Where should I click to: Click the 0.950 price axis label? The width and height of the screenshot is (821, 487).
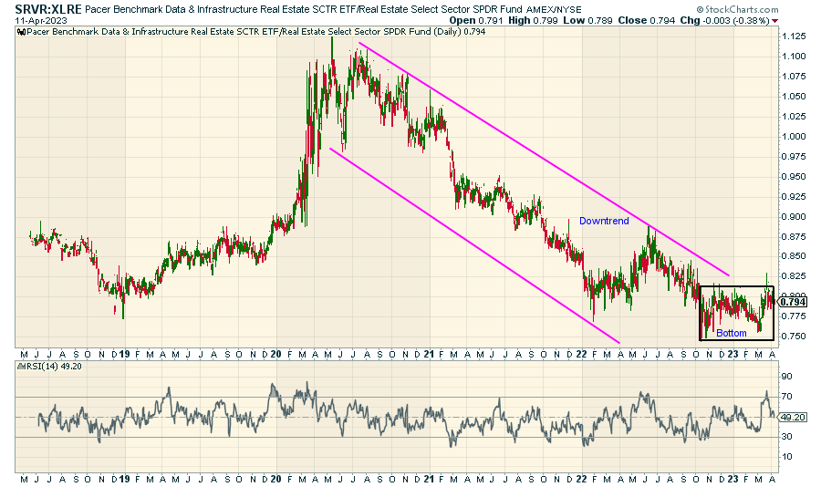tap(794, 177)
